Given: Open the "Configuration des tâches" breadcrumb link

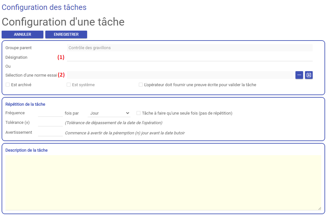Looking at the screenshot, I should [44, 7].
